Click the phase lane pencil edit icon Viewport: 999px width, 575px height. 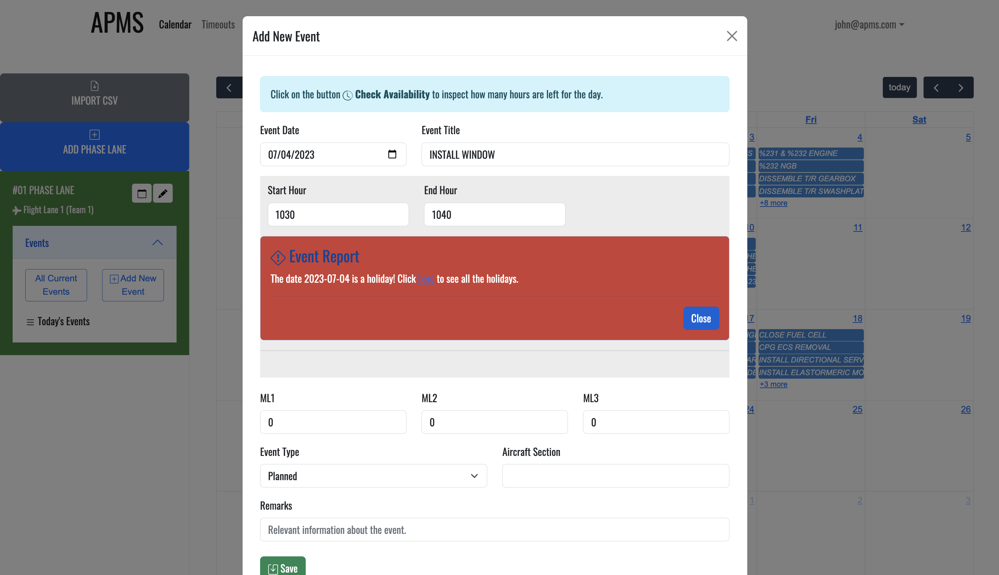163,194
